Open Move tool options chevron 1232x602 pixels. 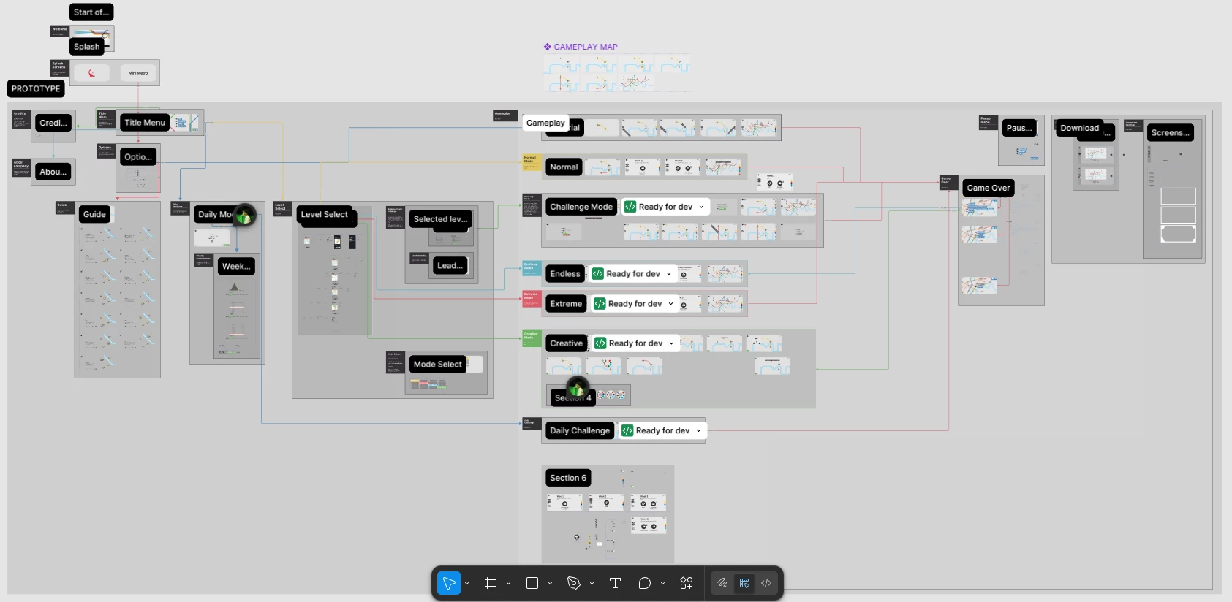(466, 584)
